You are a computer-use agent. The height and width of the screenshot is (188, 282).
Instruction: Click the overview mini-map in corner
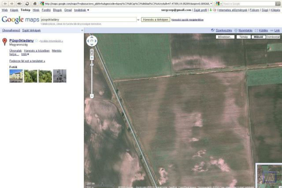[269, 176]
